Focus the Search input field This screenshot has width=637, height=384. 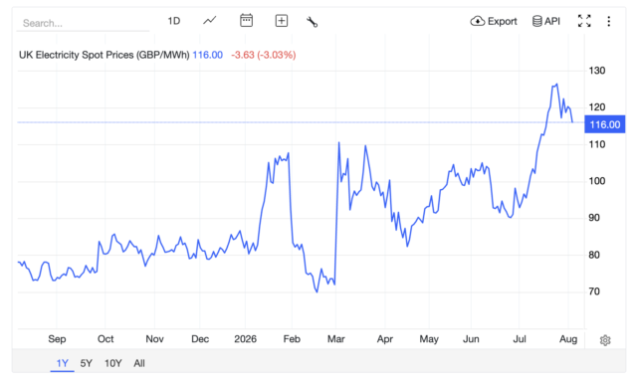[x=83, y=23]
